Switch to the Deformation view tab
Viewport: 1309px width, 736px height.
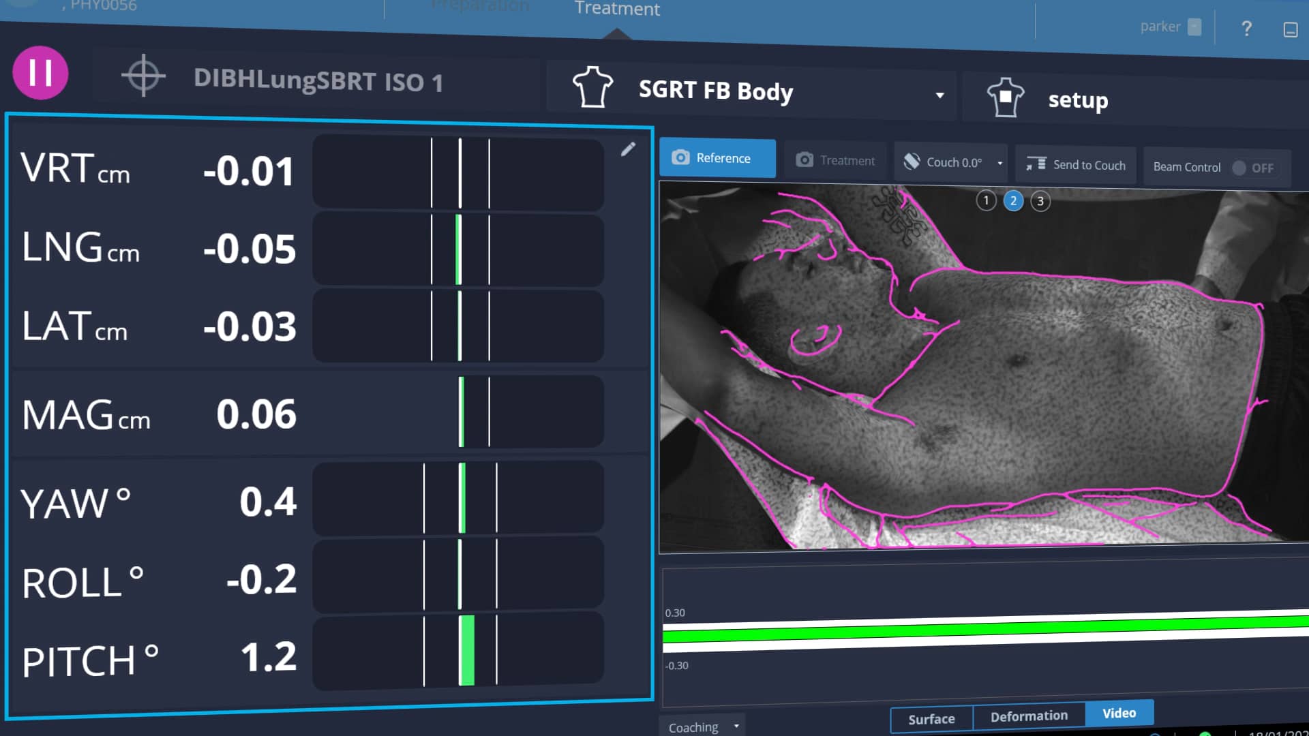(1029, 716)
